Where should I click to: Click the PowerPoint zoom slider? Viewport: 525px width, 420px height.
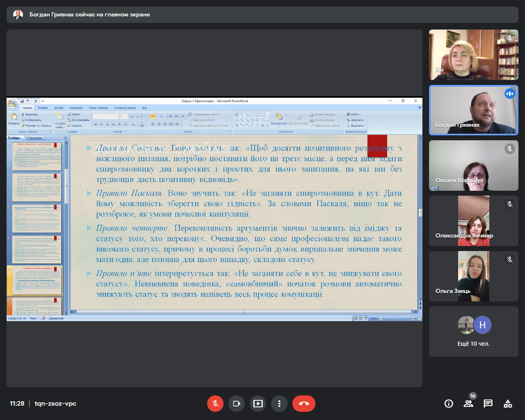pos(397,318)
